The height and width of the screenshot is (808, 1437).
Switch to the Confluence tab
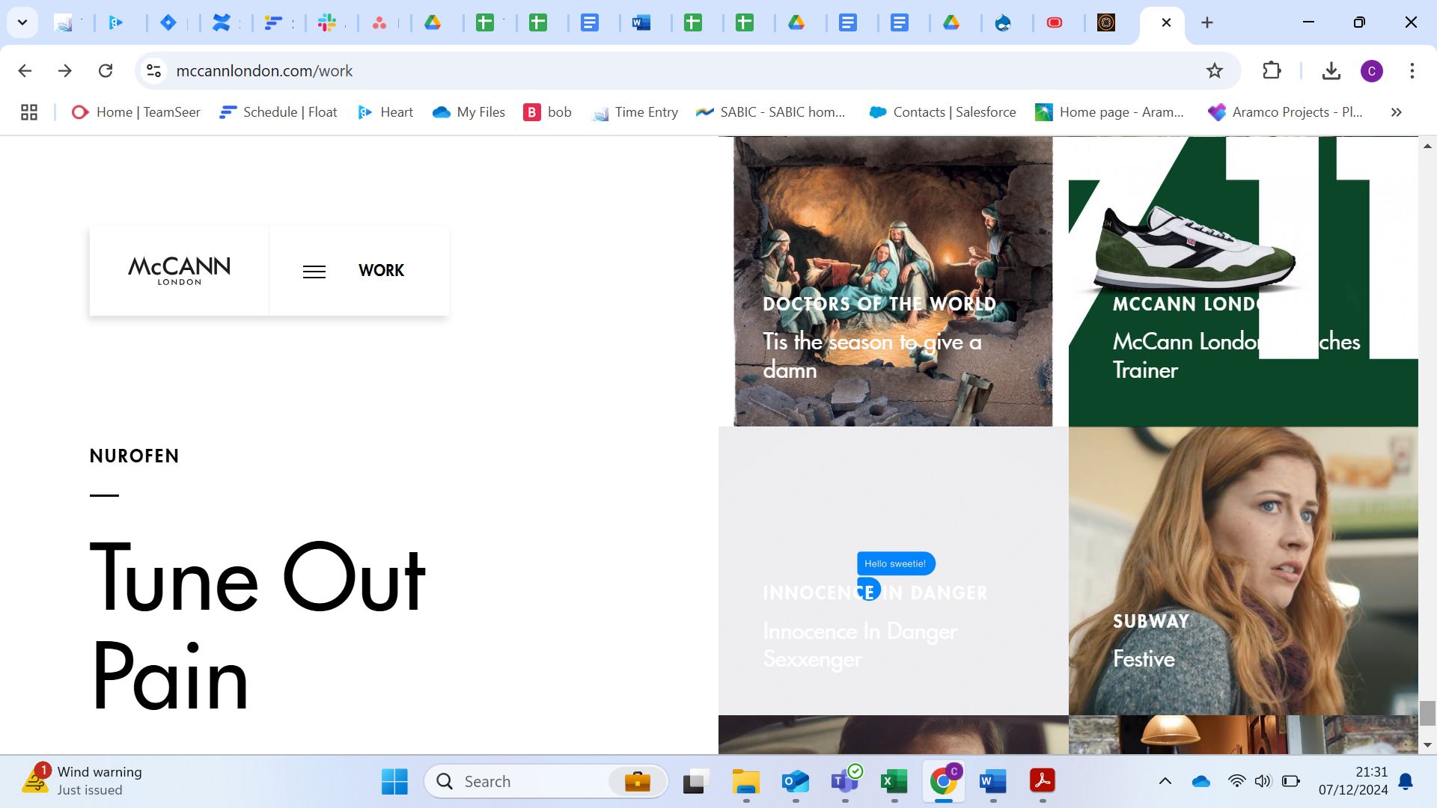pos(222,22)
